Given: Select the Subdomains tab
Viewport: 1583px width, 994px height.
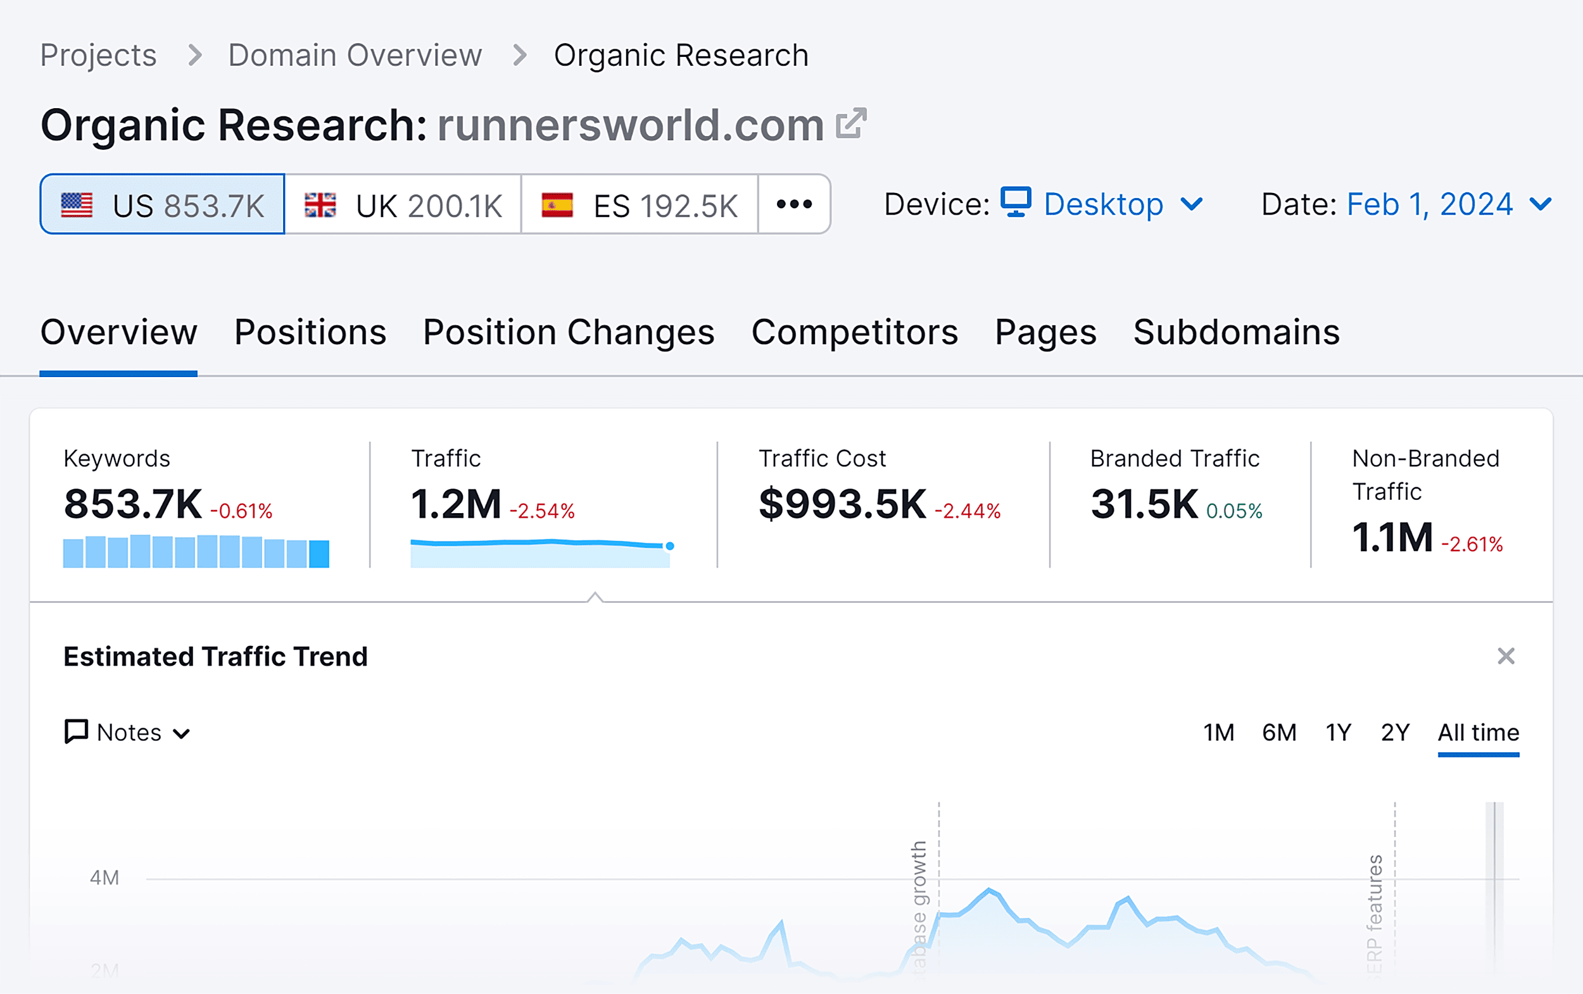Looking at the screenshot, I should coord(1237,332).
